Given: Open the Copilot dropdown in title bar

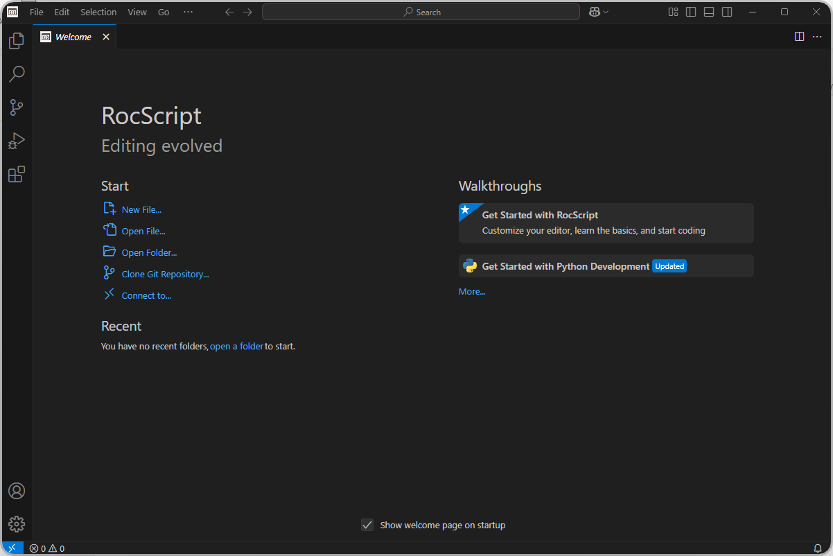Looking at the screenshot, I should click(597, 12).
